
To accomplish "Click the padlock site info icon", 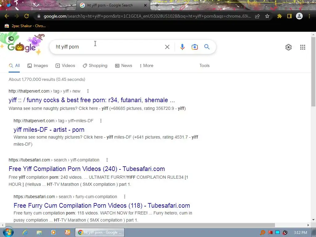I will point(39,16).
